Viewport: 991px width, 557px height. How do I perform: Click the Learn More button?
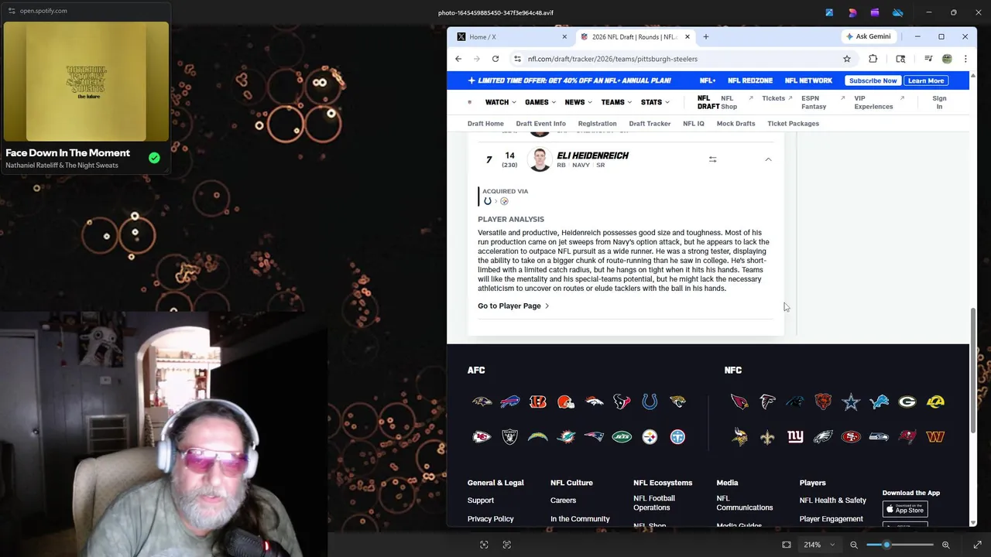pos(926,80)
